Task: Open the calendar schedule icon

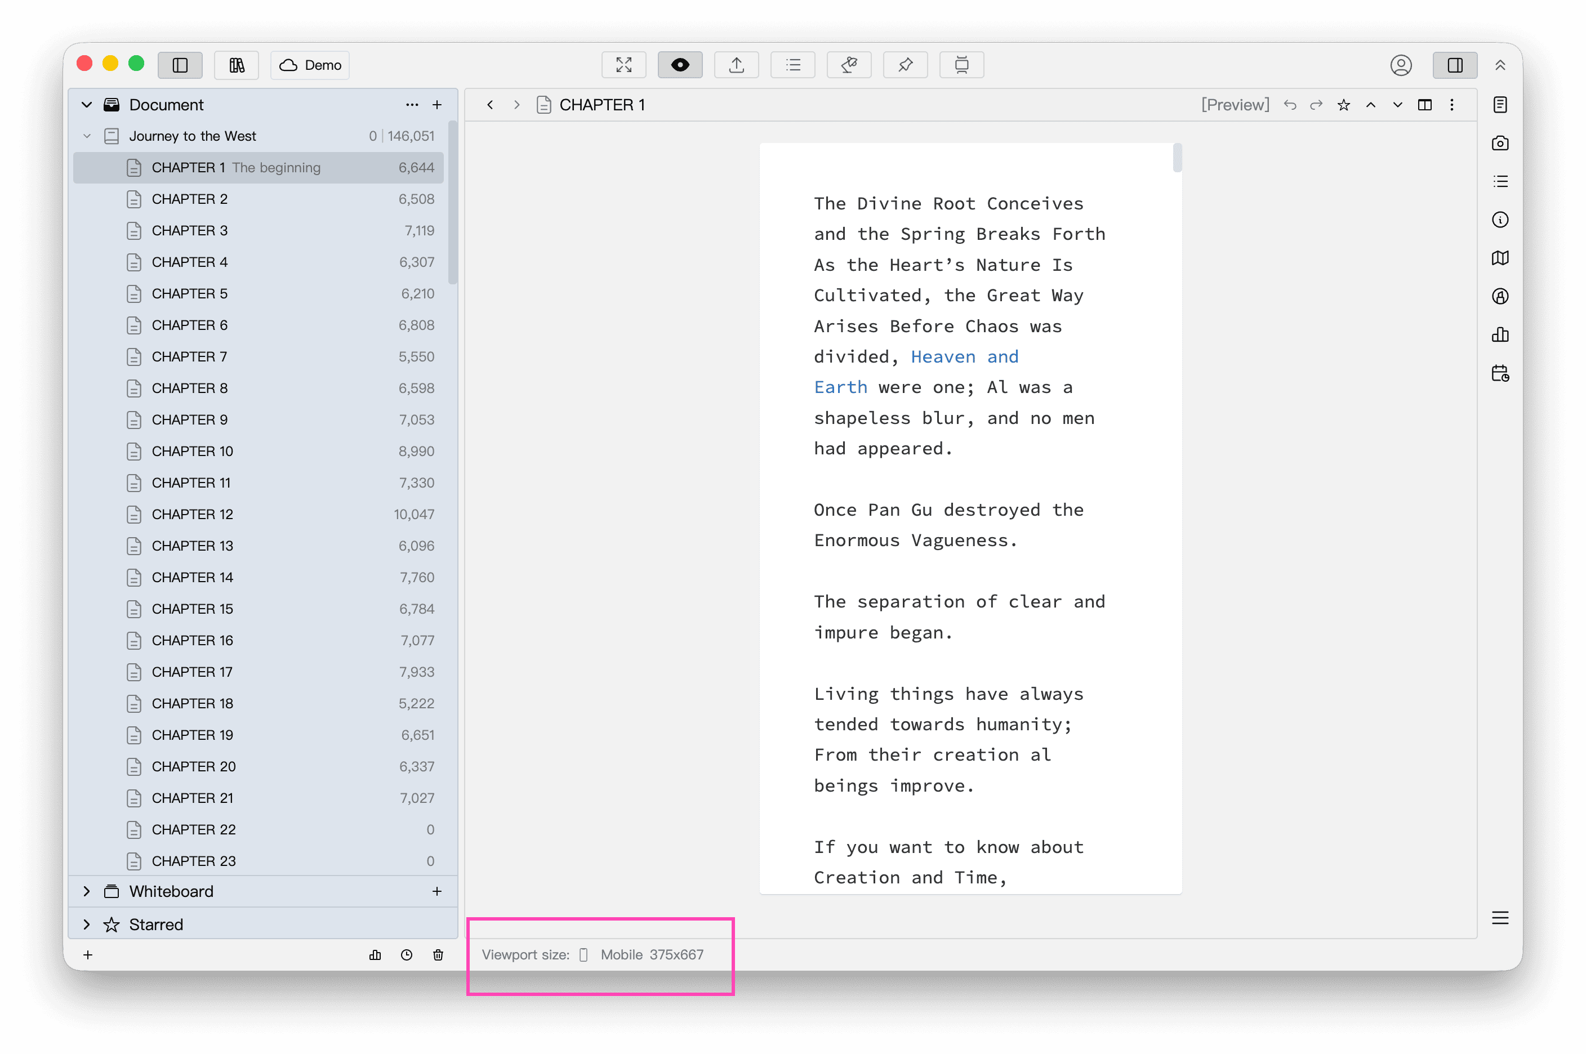Action: pos(1500,373)
